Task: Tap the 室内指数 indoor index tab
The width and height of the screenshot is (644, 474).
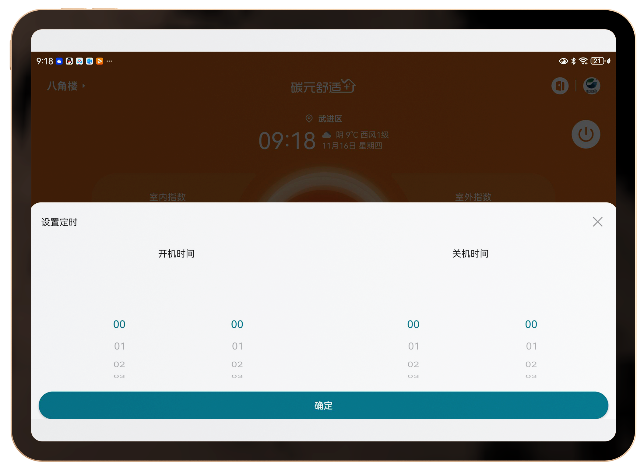Action: pos(167,197)
